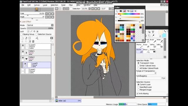Open zoom percentage dropdown in toolbar
The height and width of the screenshot is (106, 188).
89,9
